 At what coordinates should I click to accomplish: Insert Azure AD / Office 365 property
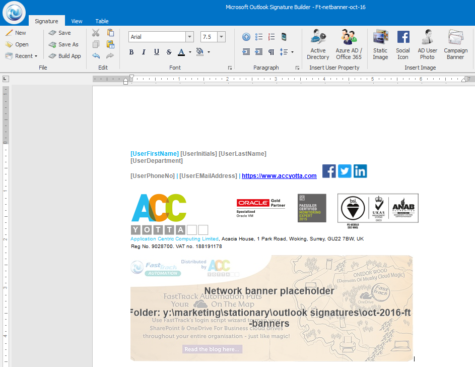coord(349,44)
